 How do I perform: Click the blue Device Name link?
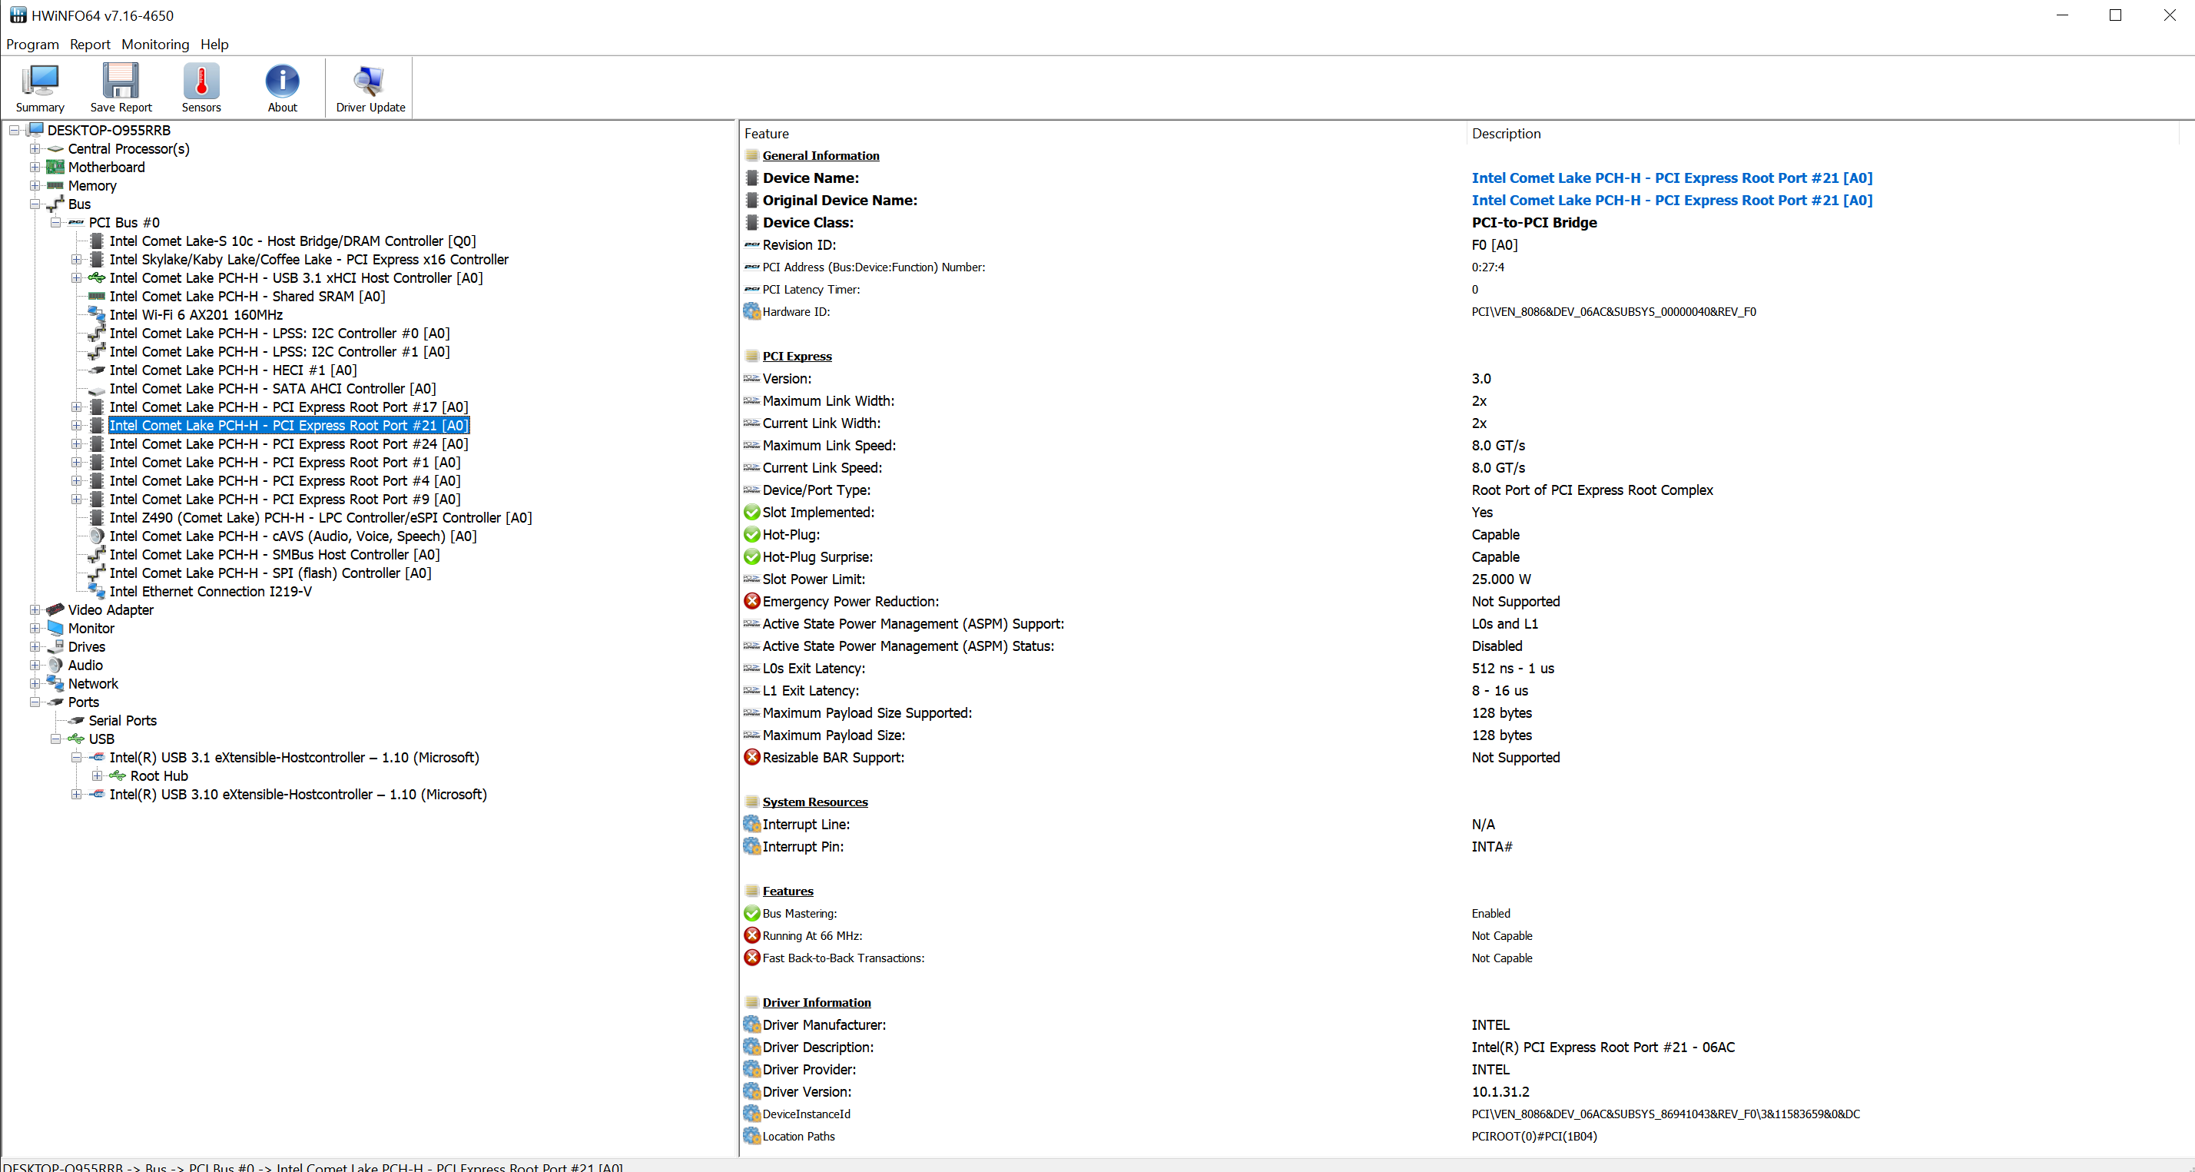point(1671,178)
